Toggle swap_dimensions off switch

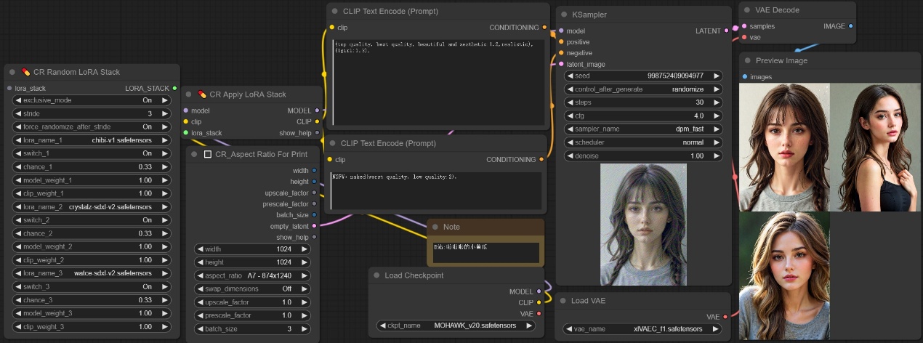253,288
